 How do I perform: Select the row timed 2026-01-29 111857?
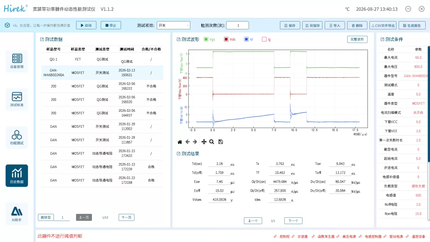click(102, 140)
